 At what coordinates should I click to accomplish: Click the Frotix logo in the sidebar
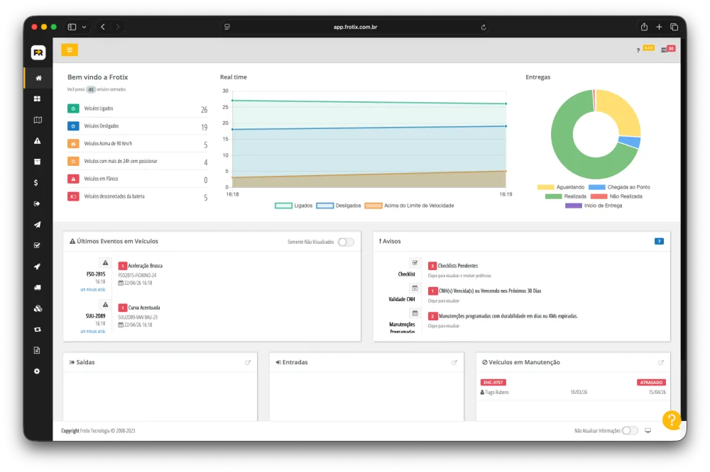[38, 52]
